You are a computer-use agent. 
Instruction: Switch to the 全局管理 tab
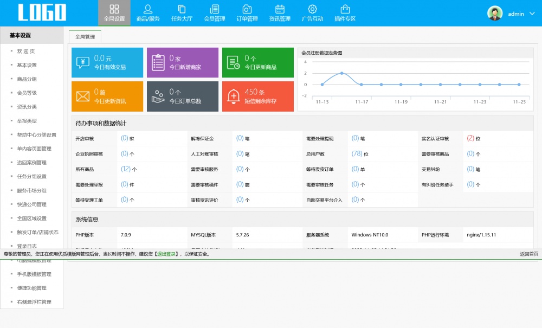85,37
